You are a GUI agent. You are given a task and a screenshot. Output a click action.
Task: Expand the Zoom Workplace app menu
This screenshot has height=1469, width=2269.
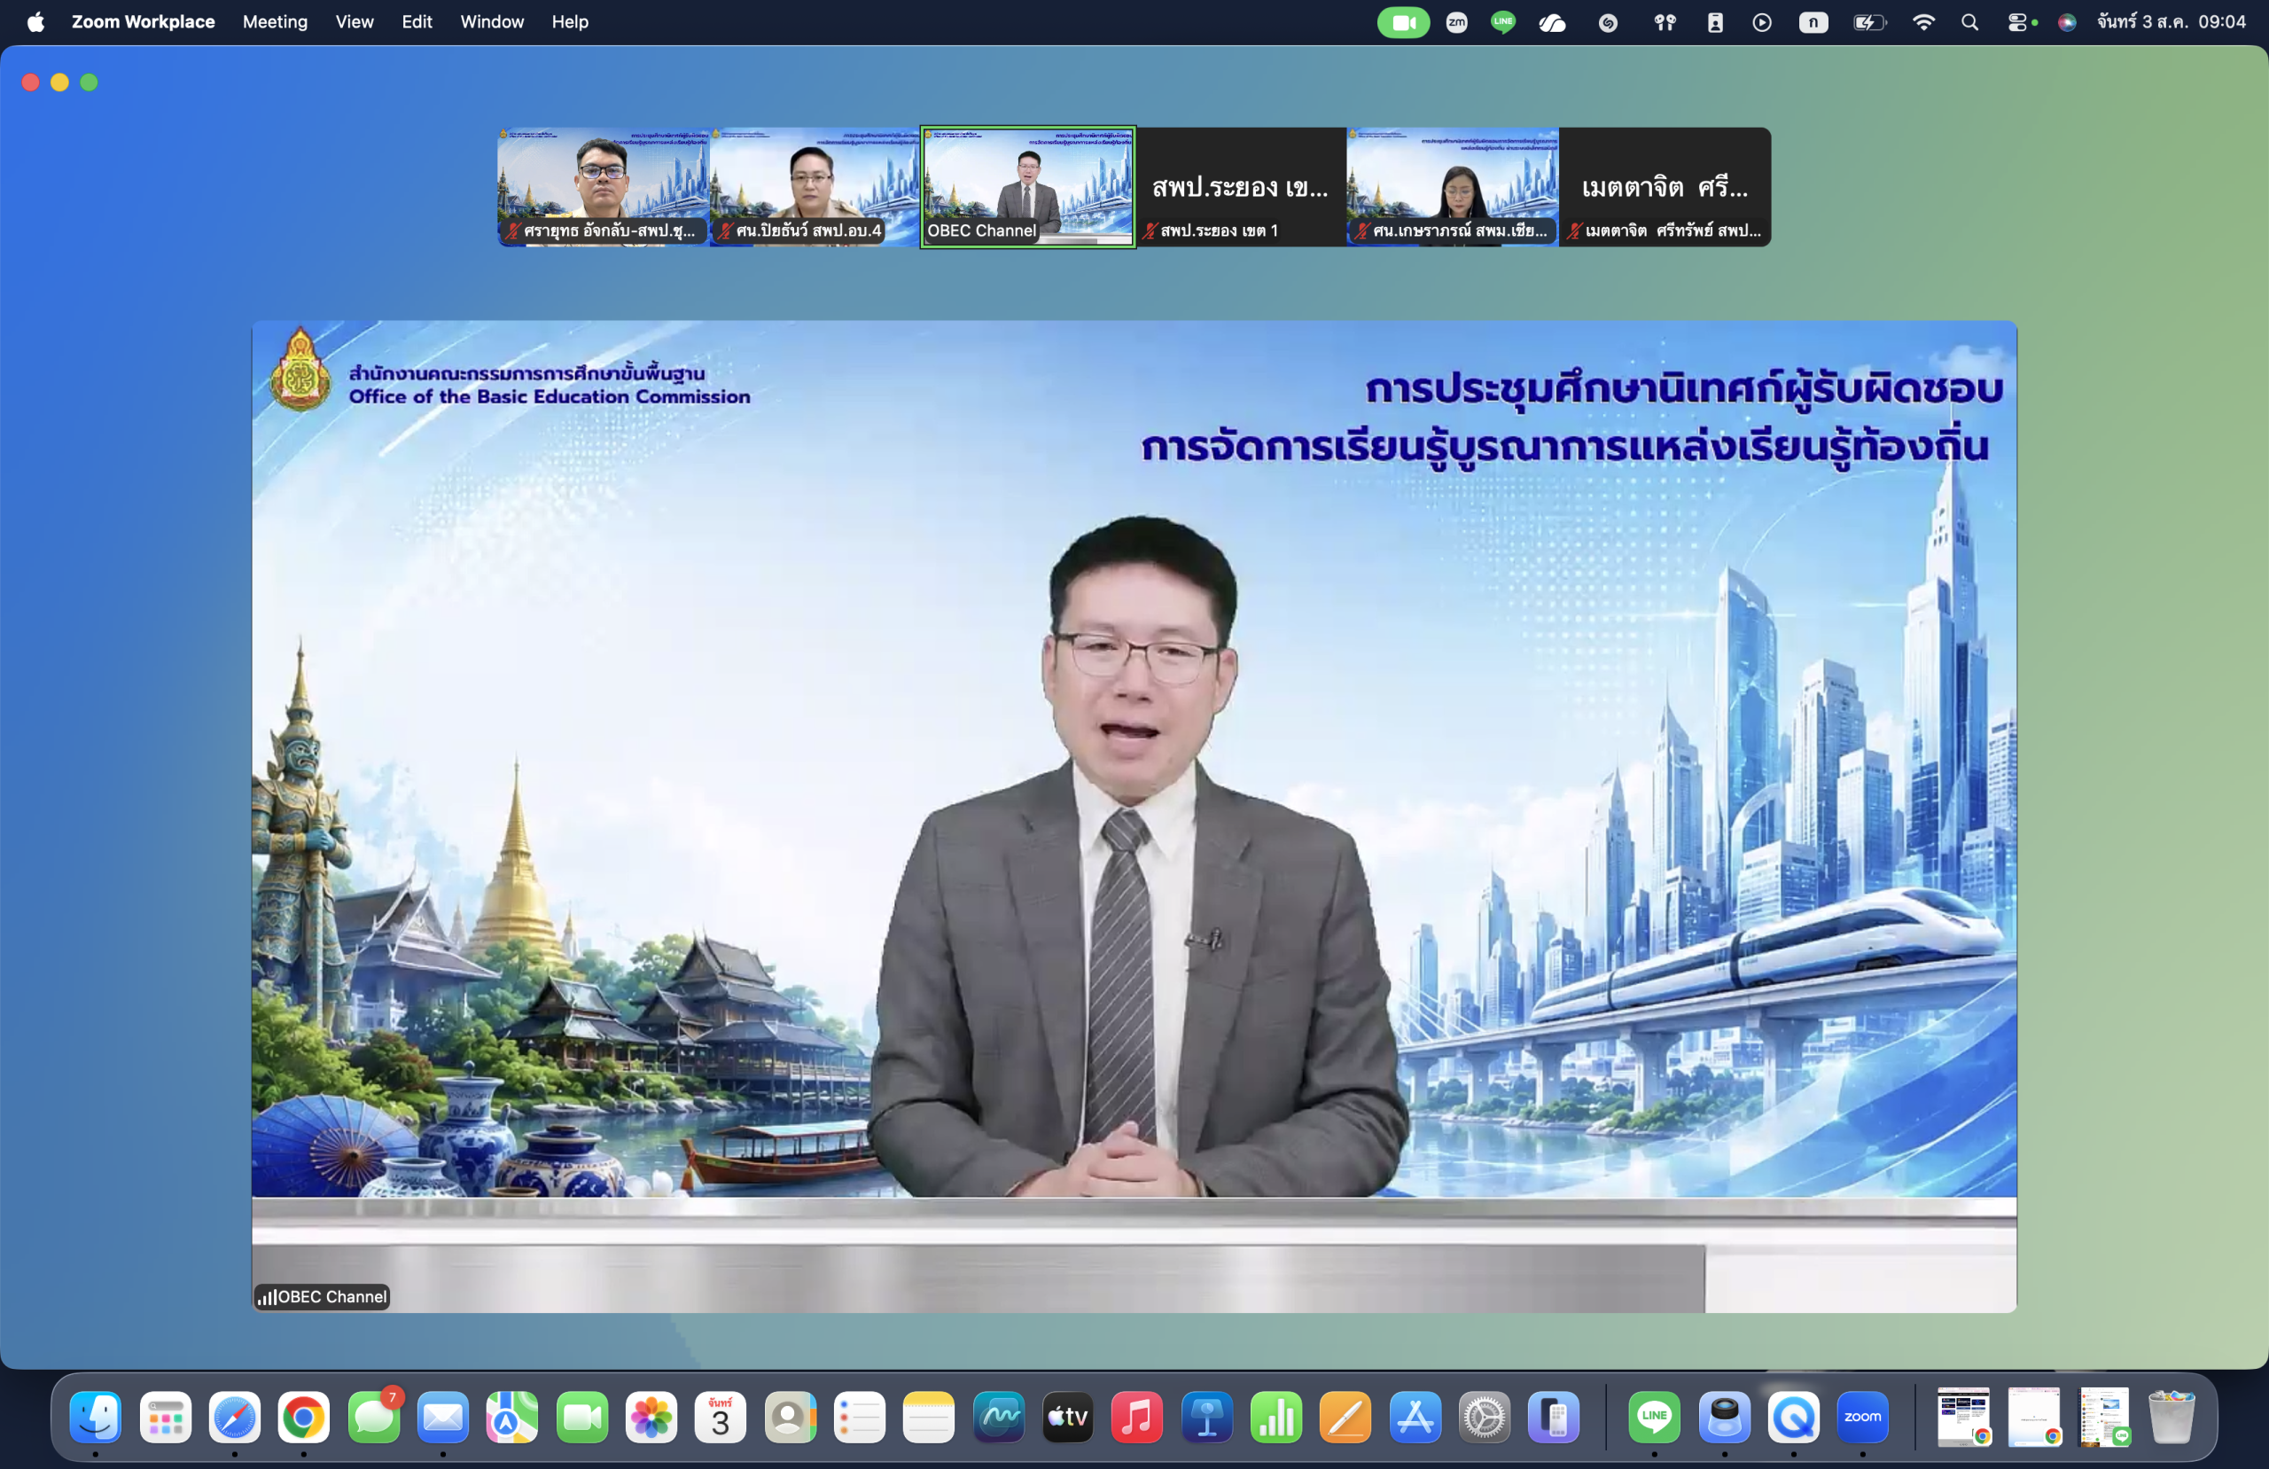tap(143, 22)
